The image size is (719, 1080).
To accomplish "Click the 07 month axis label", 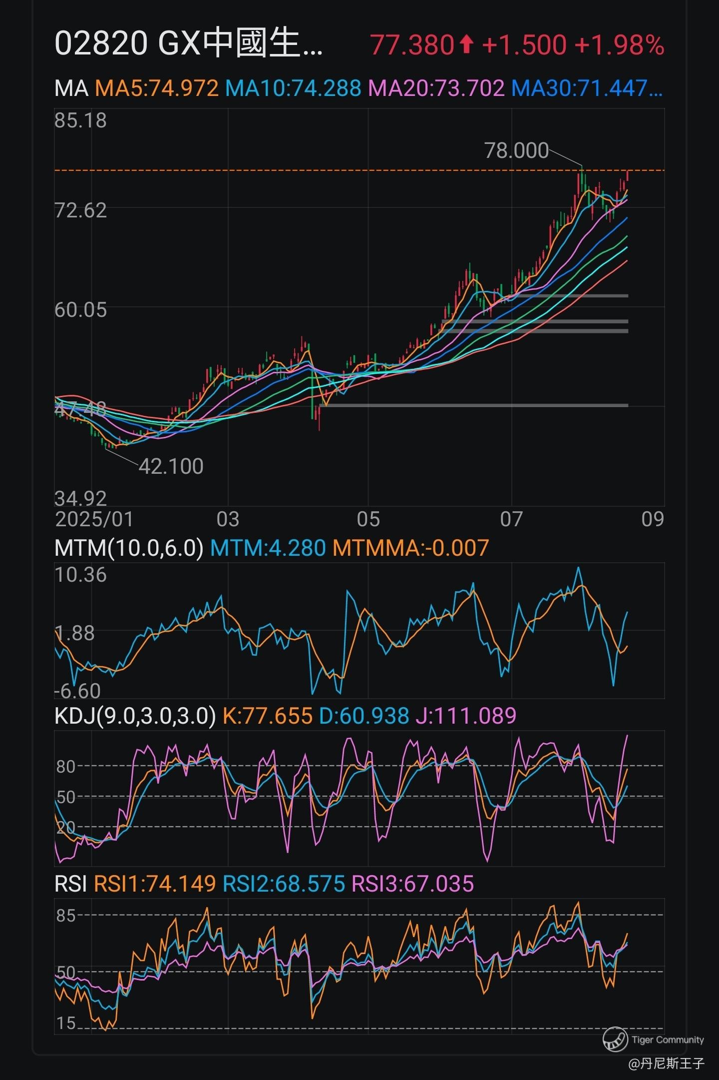I will click(x=511, y=519).
